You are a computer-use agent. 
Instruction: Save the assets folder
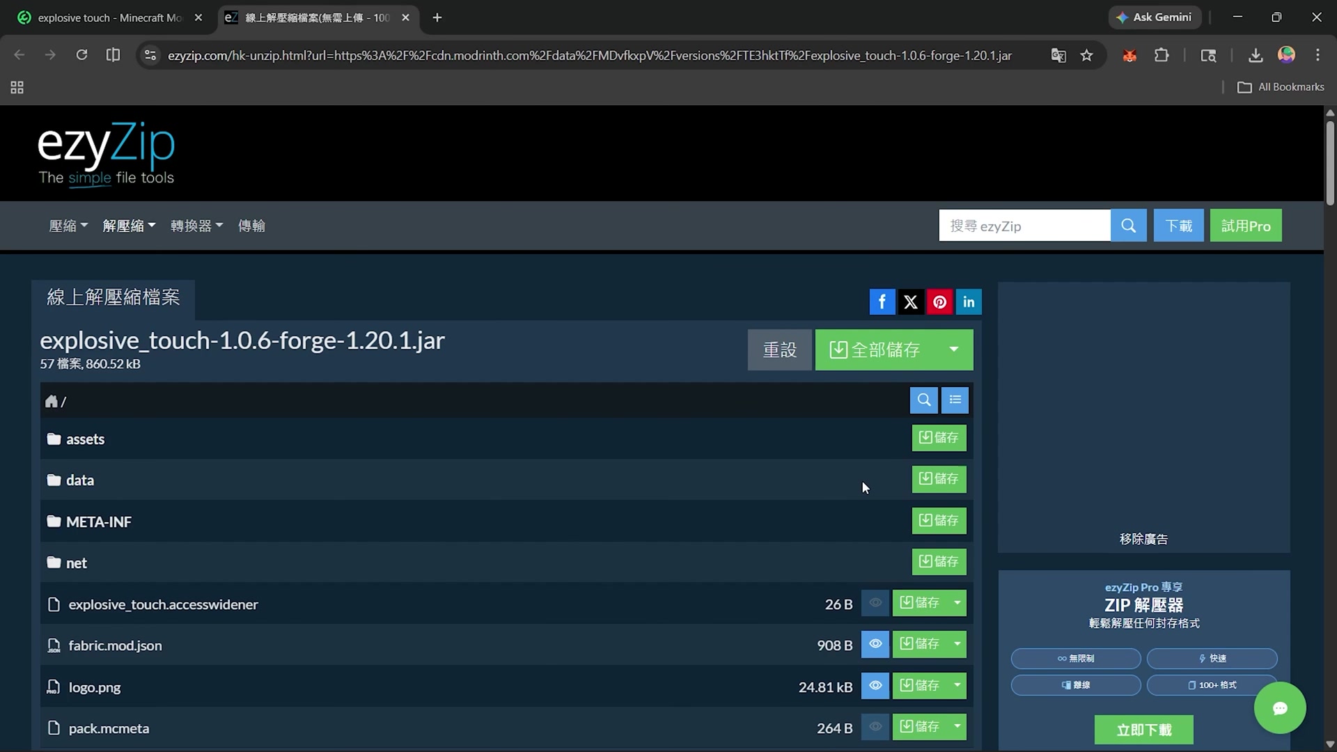tap(939, 438)
